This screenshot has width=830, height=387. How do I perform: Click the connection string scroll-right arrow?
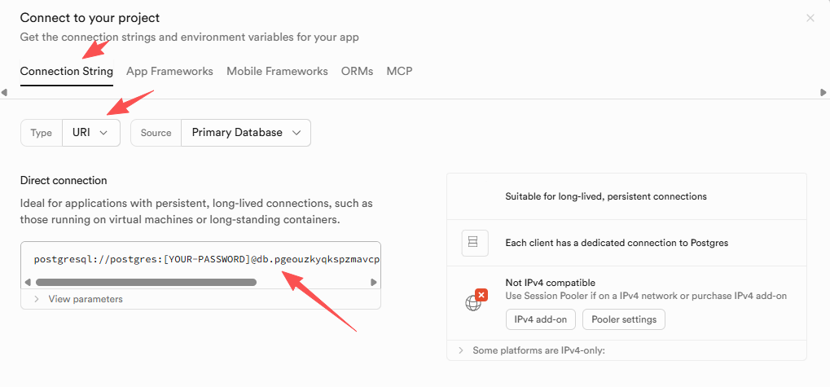374,283
